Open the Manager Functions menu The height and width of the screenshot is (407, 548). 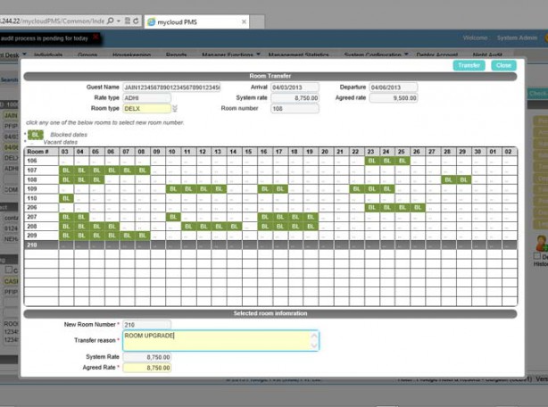pos(231,54)
